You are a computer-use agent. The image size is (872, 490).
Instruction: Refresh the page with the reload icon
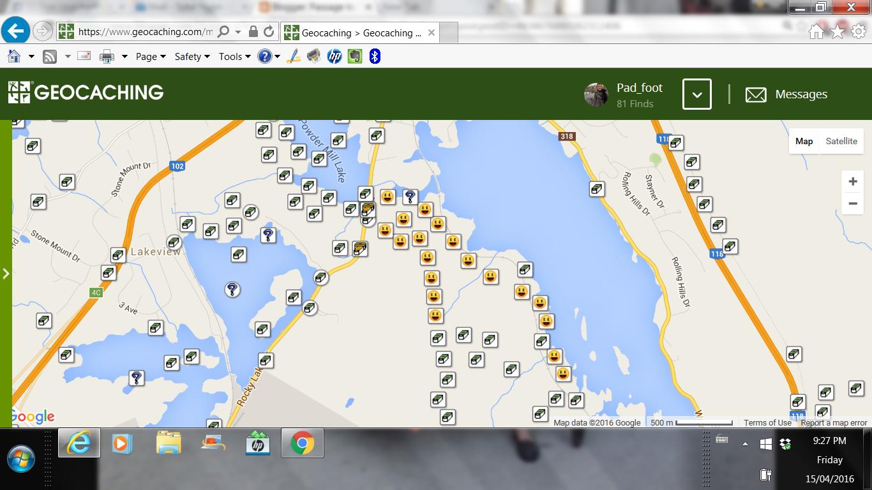[x=269, y=31]
